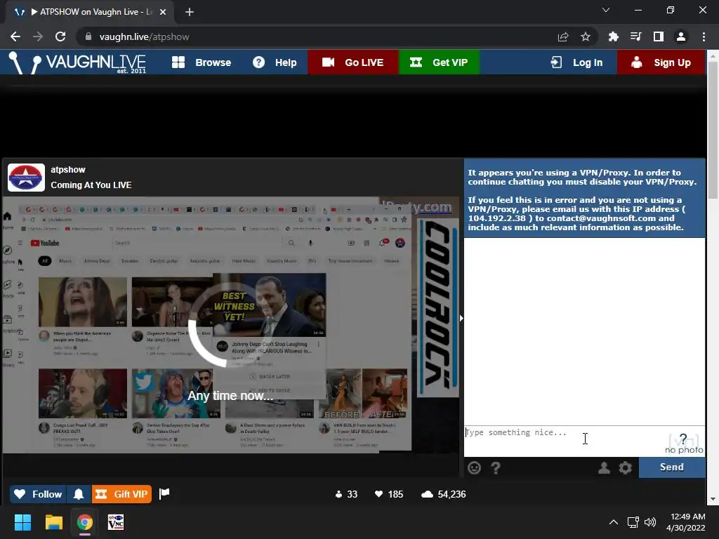Go back in browser
This screenshot has width=719, height=539.
pyautogui.click(x=15, y=36)
